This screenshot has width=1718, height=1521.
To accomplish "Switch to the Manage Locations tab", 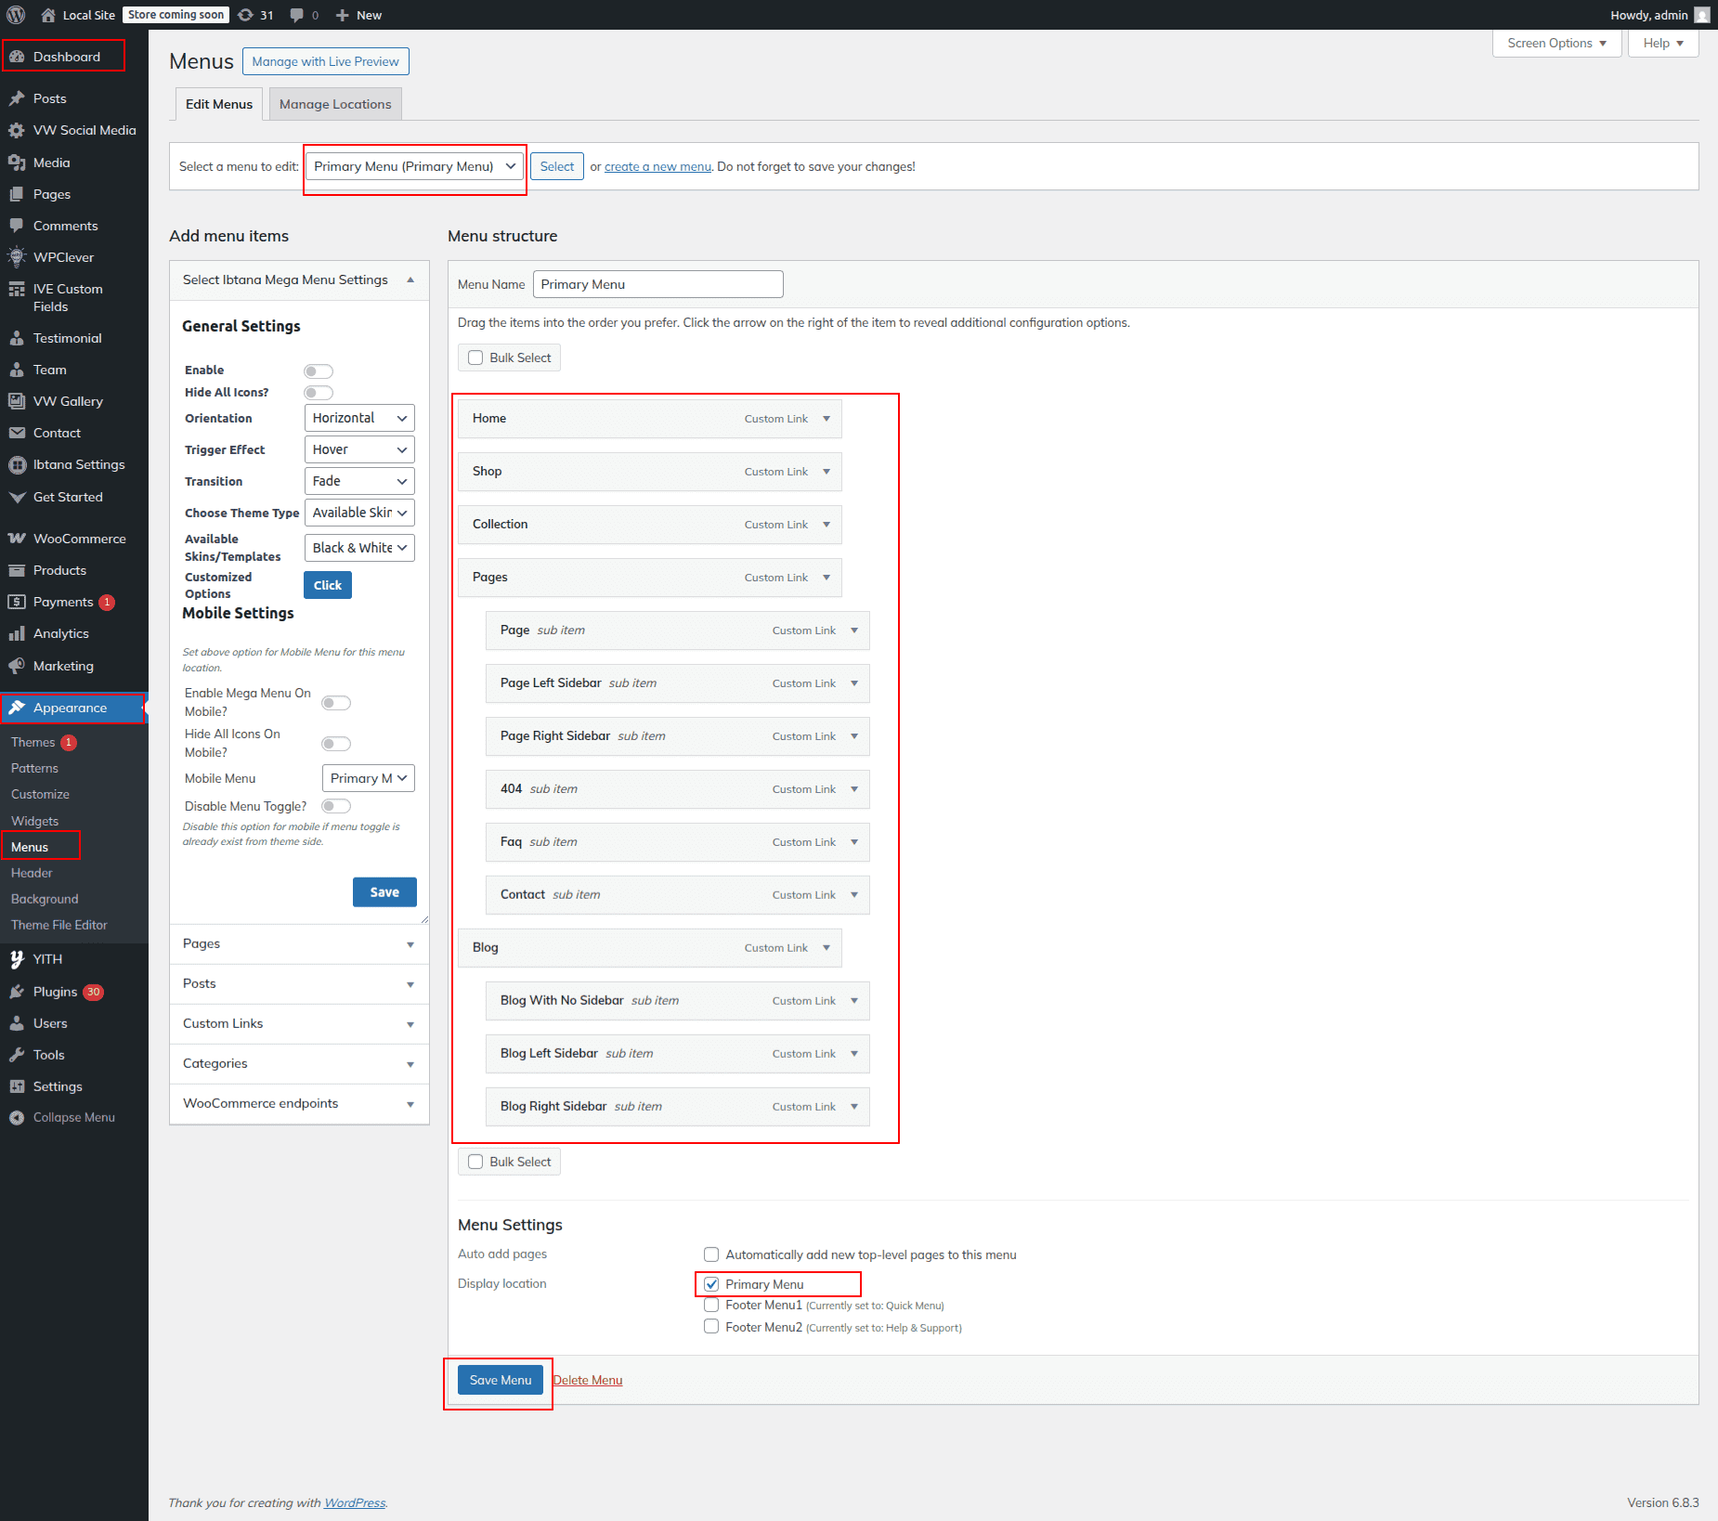I will [335, 104].
